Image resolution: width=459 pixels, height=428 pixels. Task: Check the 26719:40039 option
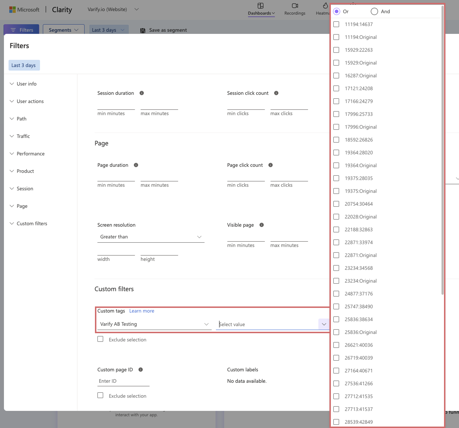pyautogui.click(x=336, y=358)
